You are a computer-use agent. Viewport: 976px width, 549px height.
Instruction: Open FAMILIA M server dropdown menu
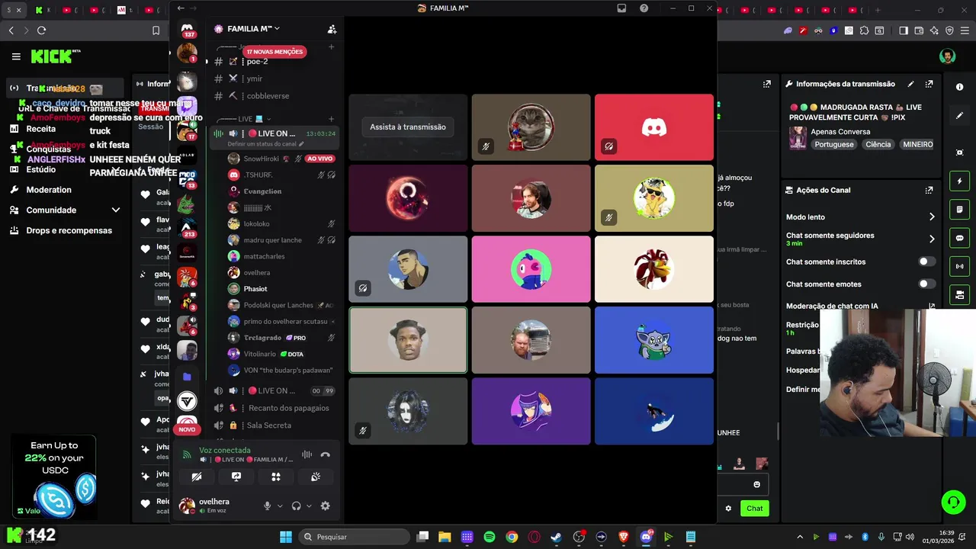(x=253, y=29)
